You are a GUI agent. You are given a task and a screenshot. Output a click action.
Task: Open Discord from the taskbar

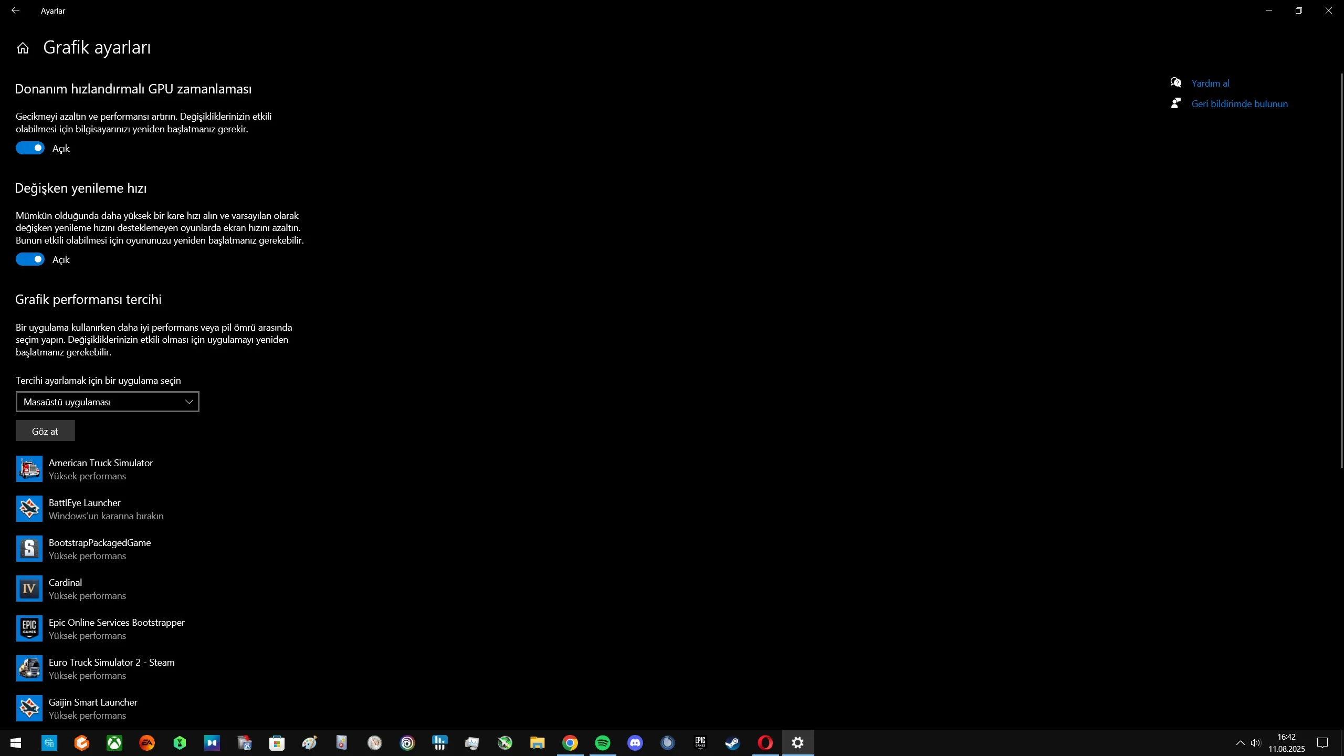pos(635,743)
